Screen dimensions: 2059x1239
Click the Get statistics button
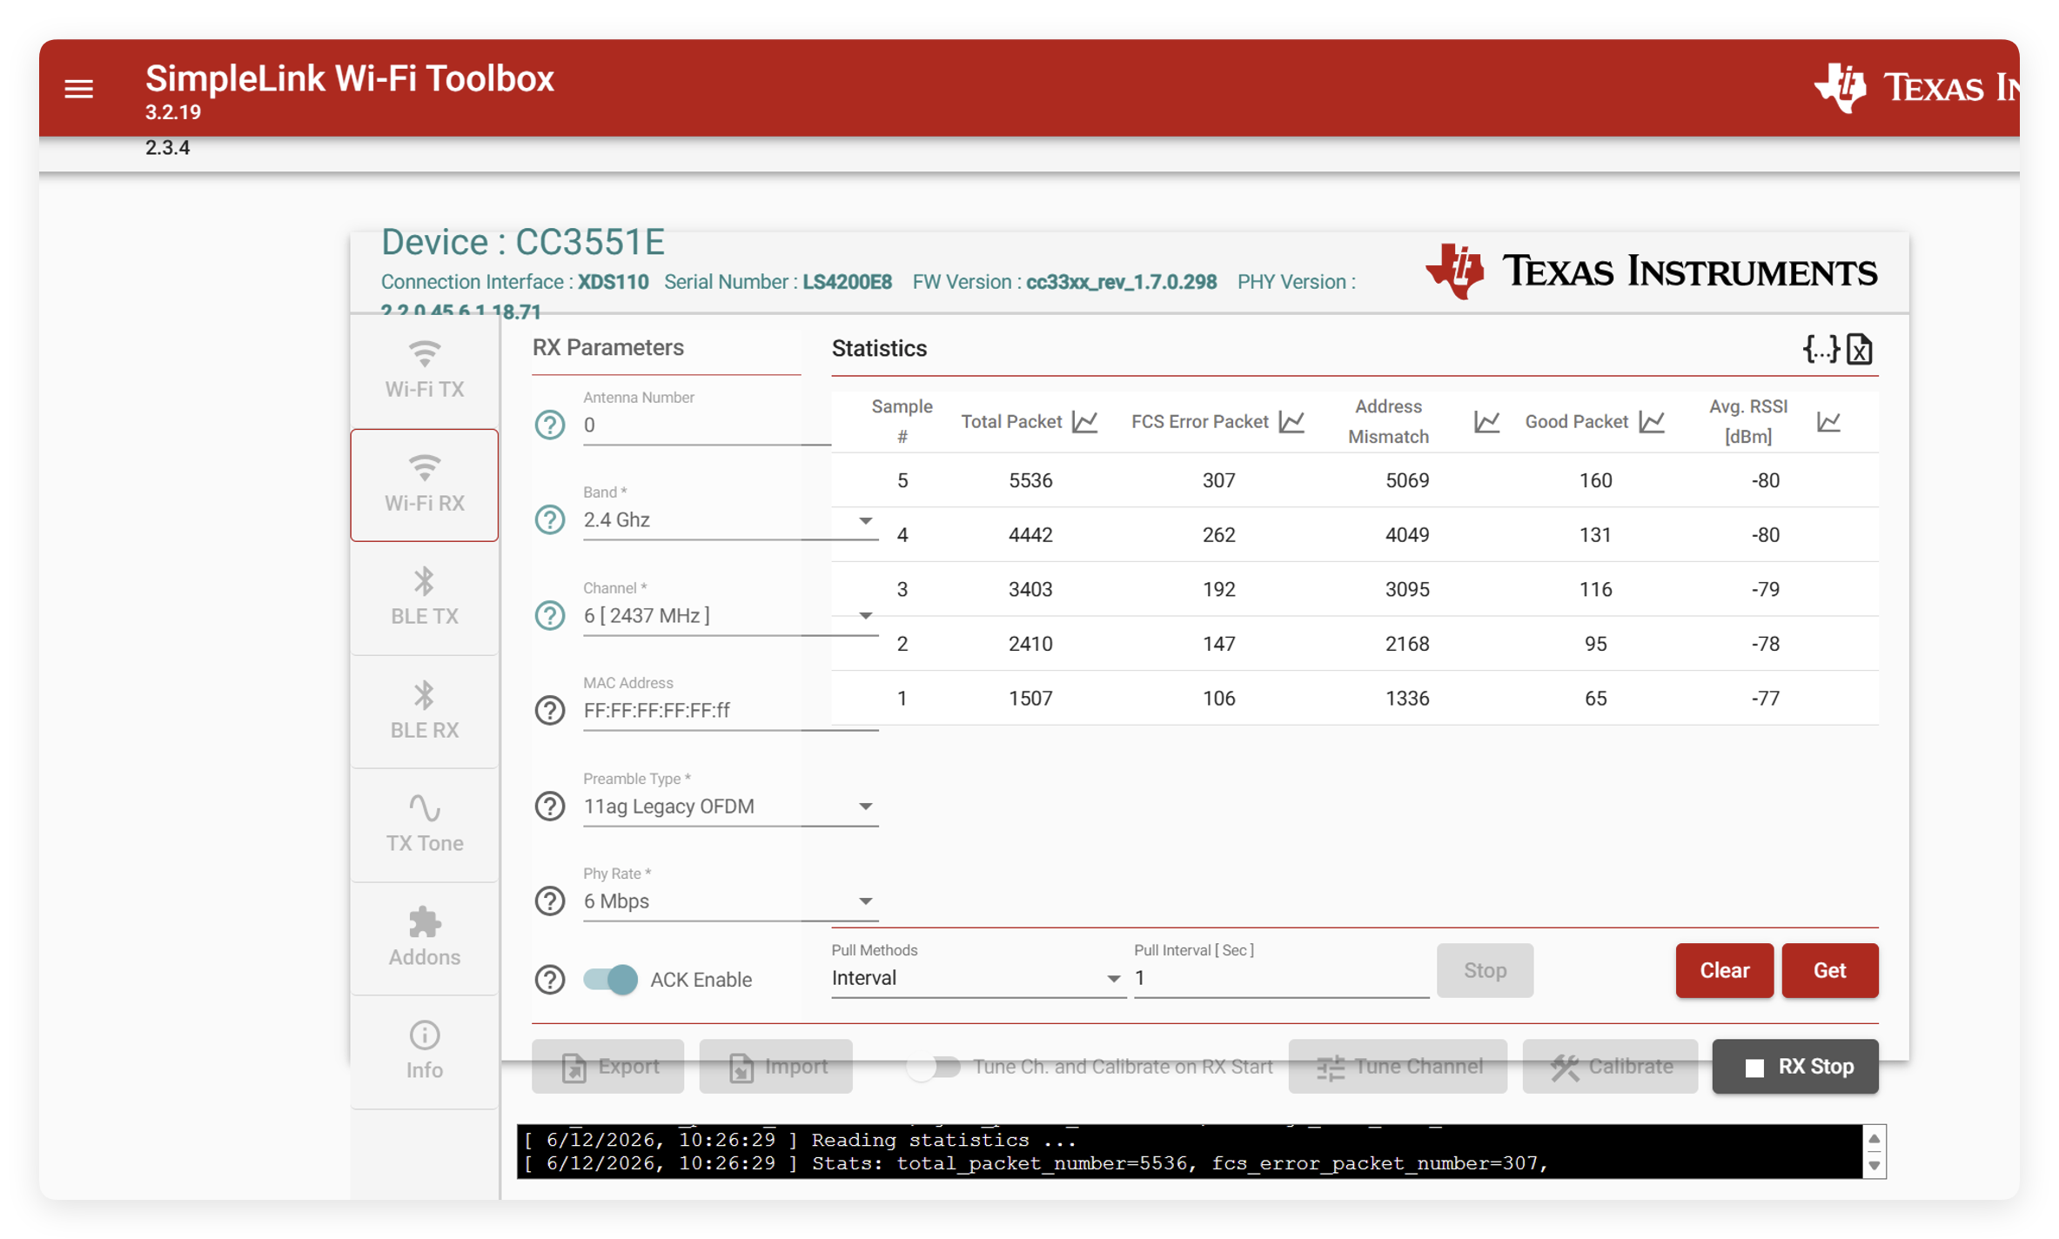tap(1829, 970)
